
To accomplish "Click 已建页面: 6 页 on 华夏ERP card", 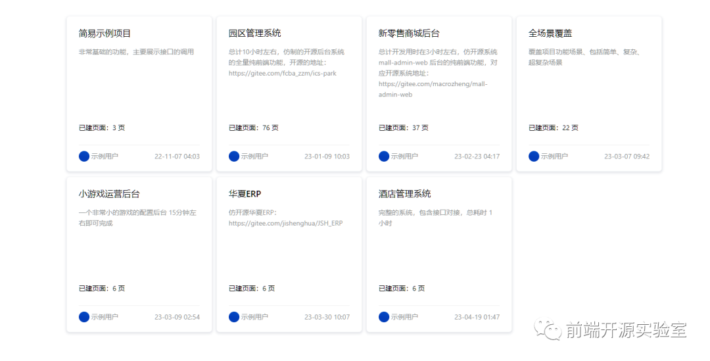I will (251, 289).
